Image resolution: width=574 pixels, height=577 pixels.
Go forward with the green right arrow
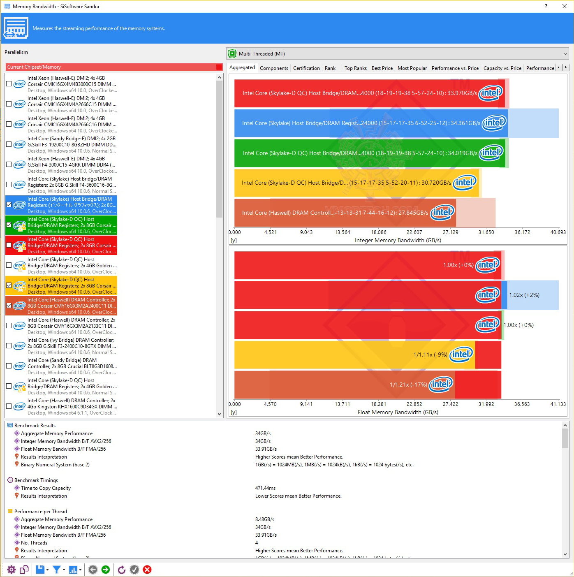tap(106, 570)
